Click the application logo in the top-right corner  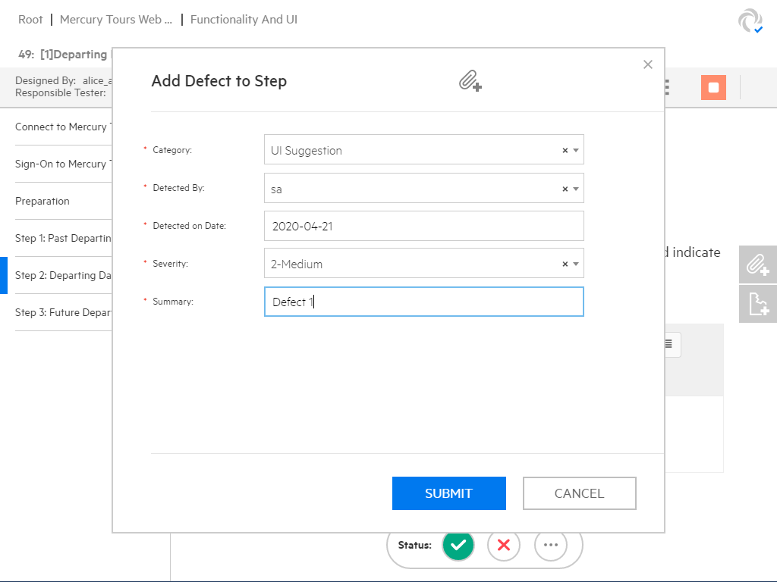pos(750,21)
